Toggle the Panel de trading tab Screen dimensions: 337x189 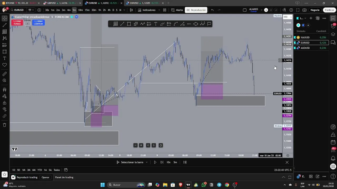point(64,177)
